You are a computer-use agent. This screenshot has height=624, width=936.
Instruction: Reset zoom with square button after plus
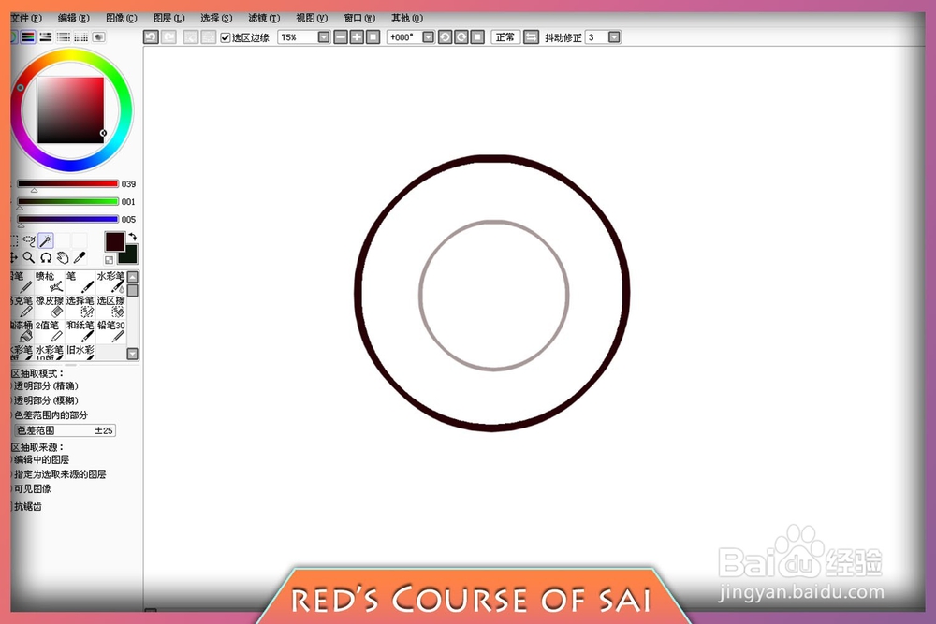373,37
